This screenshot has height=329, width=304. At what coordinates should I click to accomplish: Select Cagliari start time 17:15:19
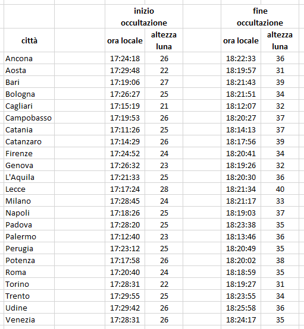(x=125, y=106)
